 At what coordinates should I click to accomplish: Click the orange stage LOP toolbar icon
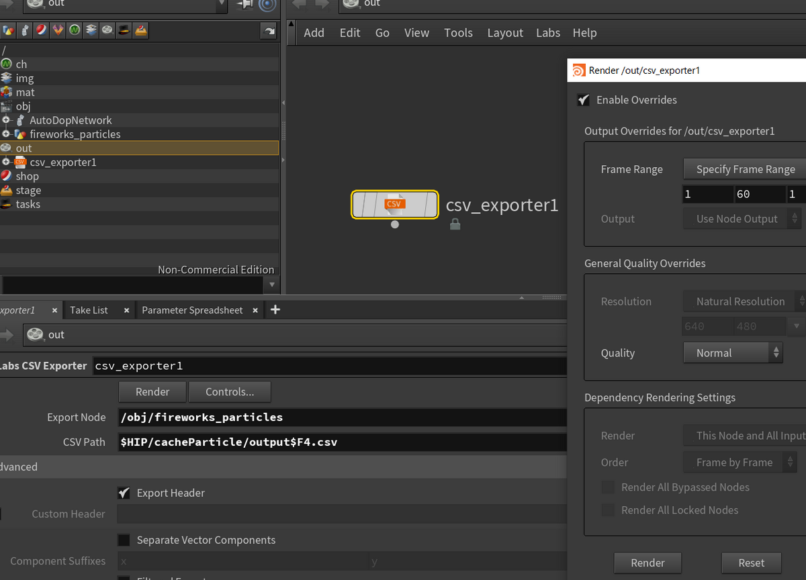tap(140, 30)
